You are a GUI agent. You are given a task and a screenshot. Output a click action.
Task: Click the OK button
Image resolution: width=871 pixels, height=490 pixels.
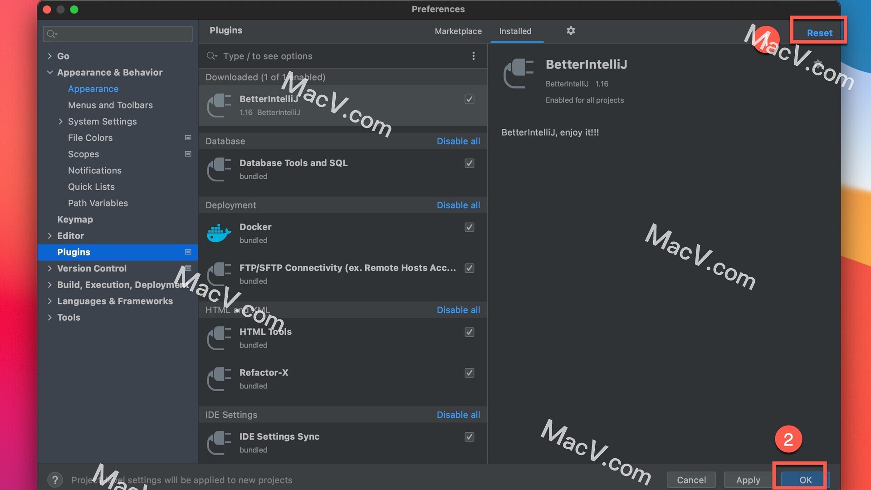pos(805,480)
